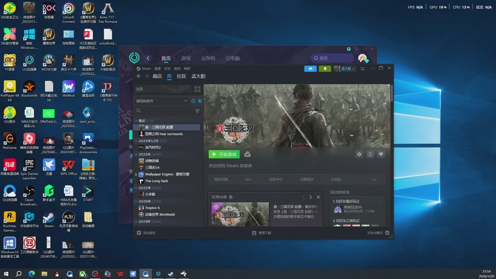Select 三国志14 in library list
Image resolution: width=496 pixels, height=279 pixels.
(167, 167)
